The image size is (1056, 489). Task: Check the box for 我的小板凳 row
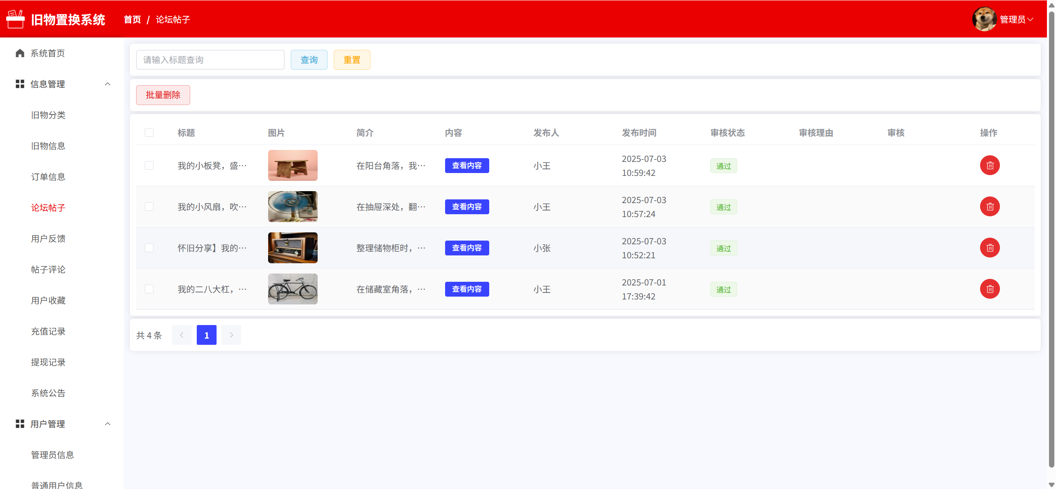point(149,165)
